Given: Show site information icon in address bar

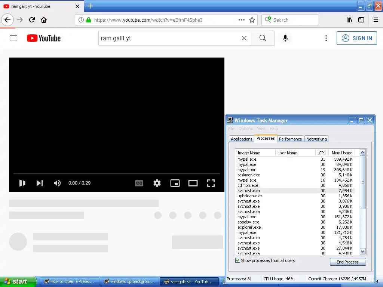Looking at the screenshot, I should coord(81,20).
